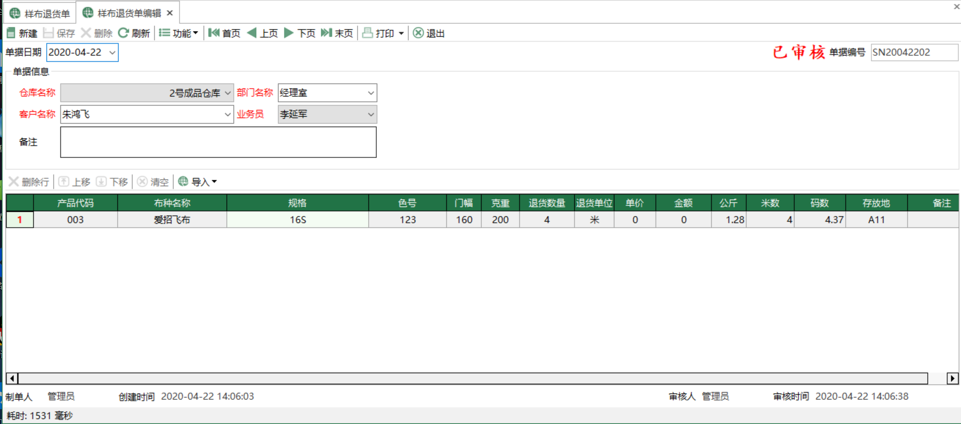961x424 pixels.
Task: Click the horizontal scrollbar track
Action: click(473, 379)
